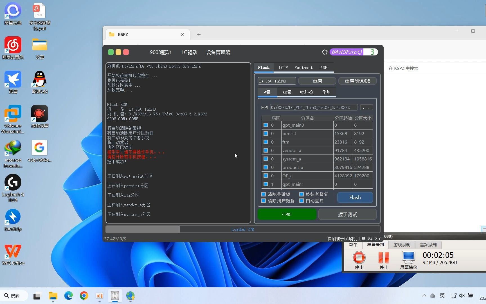Uncheck the 清除用户数据 option
The image size is (486, 304).
click(264, 201)
